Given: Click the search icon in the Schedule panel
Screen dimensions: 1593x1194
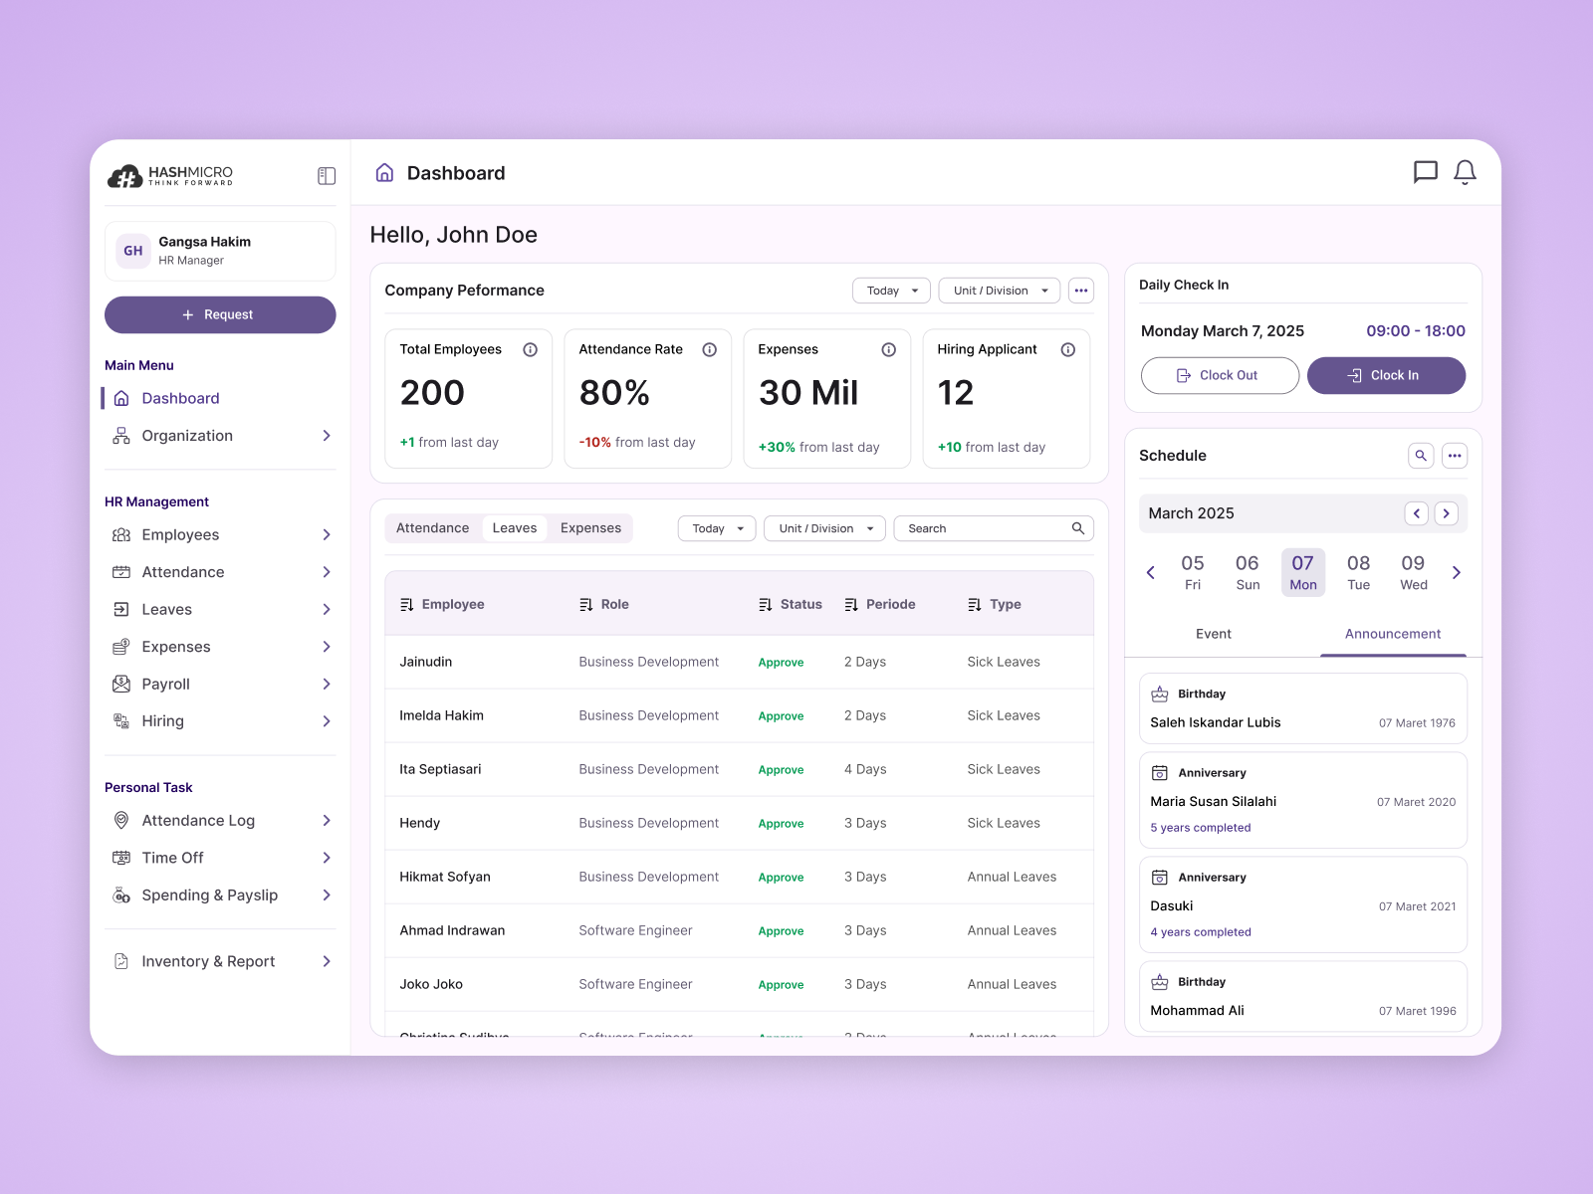Looking at the screenshot, I should (1421, 455).
